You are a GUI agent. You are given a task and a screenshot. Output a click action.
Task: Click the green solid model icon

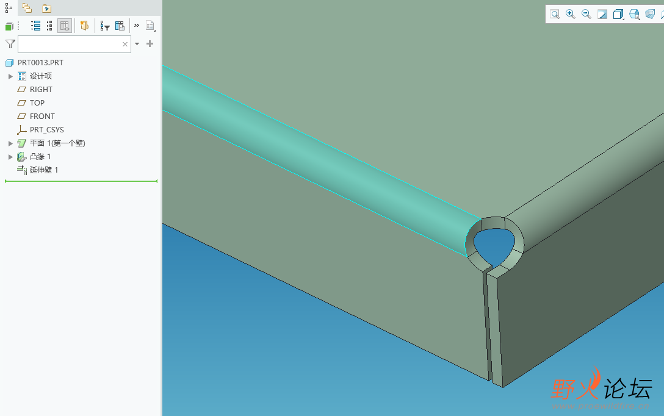[9, 26]
